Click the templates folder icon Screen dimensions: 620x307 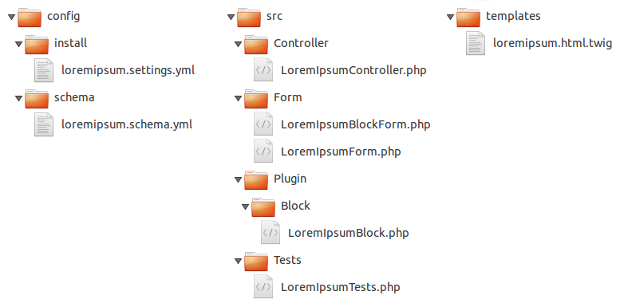point(468,18)
